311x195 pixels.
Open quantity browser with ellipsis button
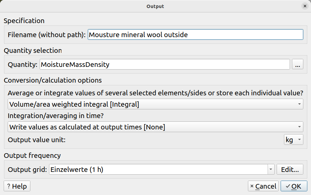(x=297, y=65)
